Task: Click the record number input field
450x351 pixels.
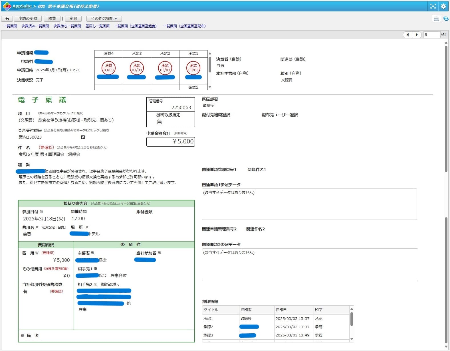Action: coord(431,35)
